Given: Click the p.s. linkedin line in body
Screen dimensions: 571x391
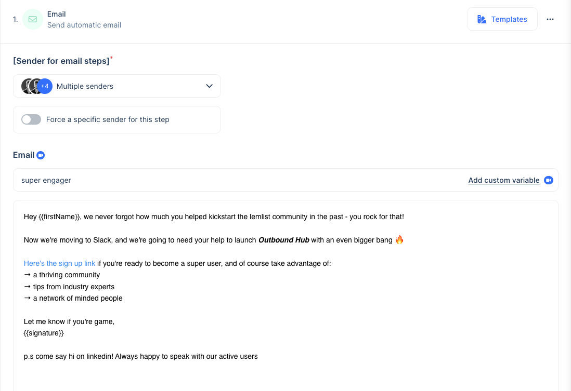Looking at the screenshot, I should click(x=140, y=356).
